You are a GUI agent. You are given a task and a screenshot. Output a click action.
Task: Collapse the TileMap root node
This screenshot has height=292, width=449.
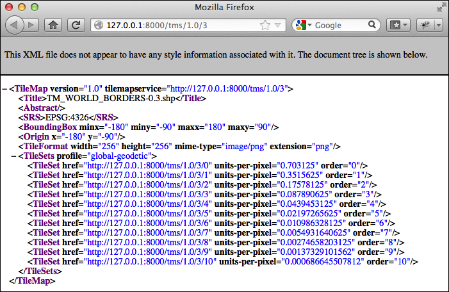tap(4, 89)
